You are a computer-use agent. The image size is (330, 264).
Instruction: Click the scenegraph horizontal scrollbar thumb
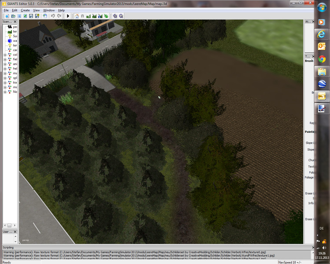coord(10,225)
